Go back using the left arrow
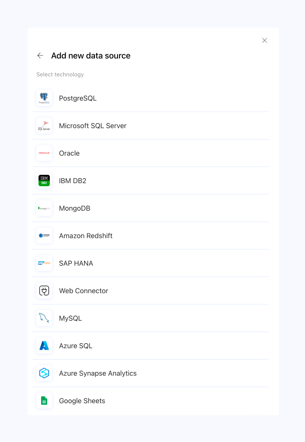 40,56
